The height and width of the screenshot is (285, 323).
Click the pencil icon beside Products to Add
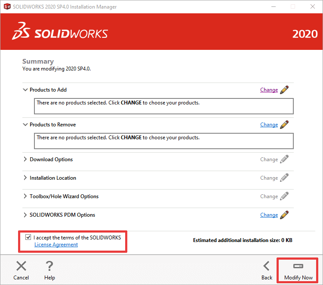284,90
